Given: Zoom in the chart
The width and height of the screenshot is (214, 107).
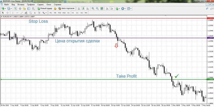Looking at the screenshot, I should pyautogui.click(x=93, y=9).
